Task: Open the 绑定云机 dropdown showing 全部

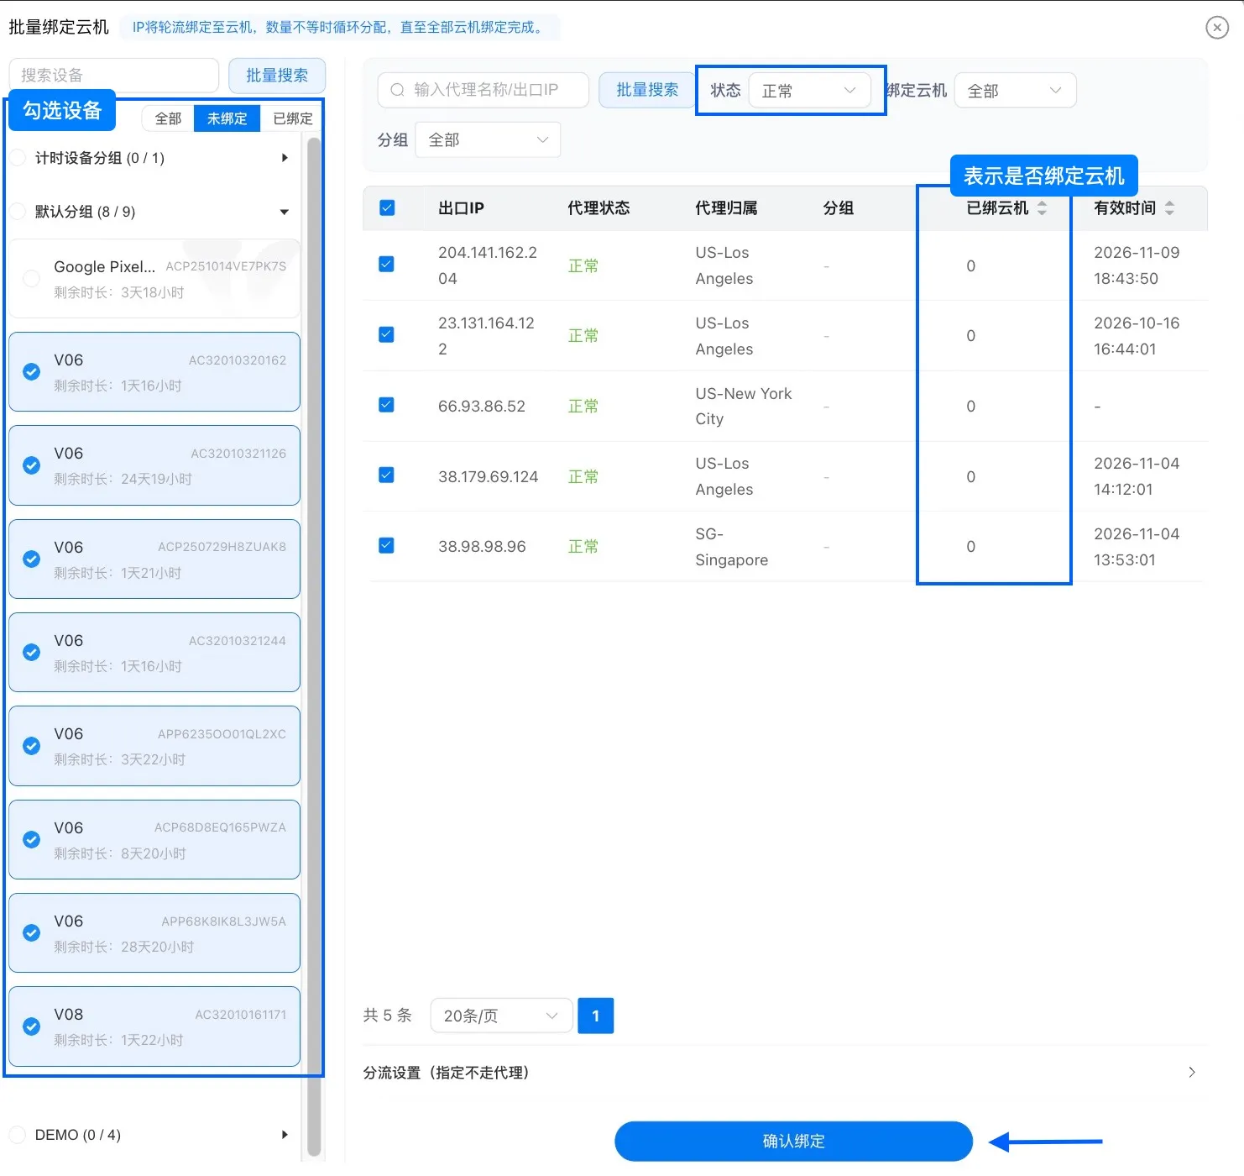Action: click(1015, 91)
